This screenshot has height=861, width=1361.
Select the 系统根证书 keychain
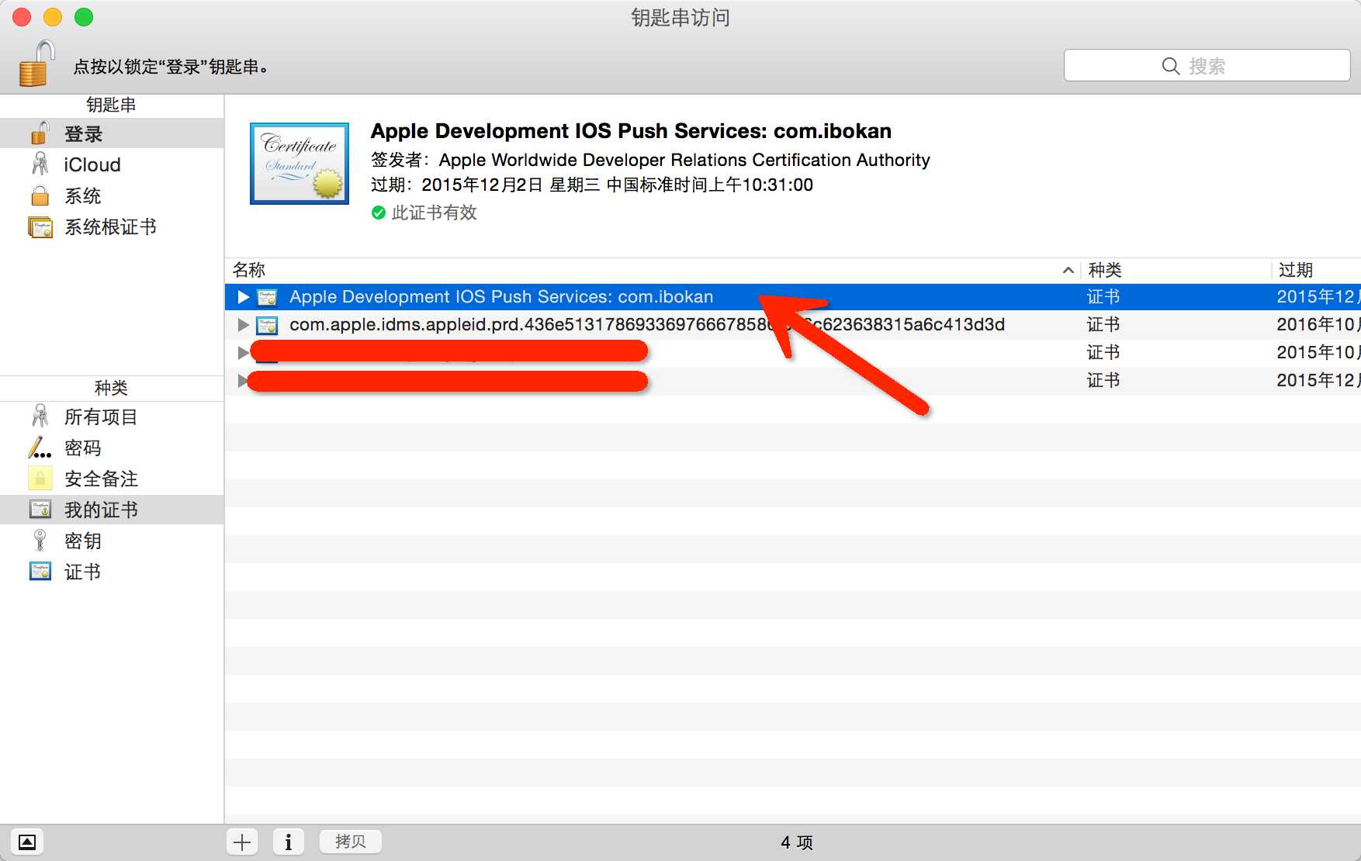[112, 226]
